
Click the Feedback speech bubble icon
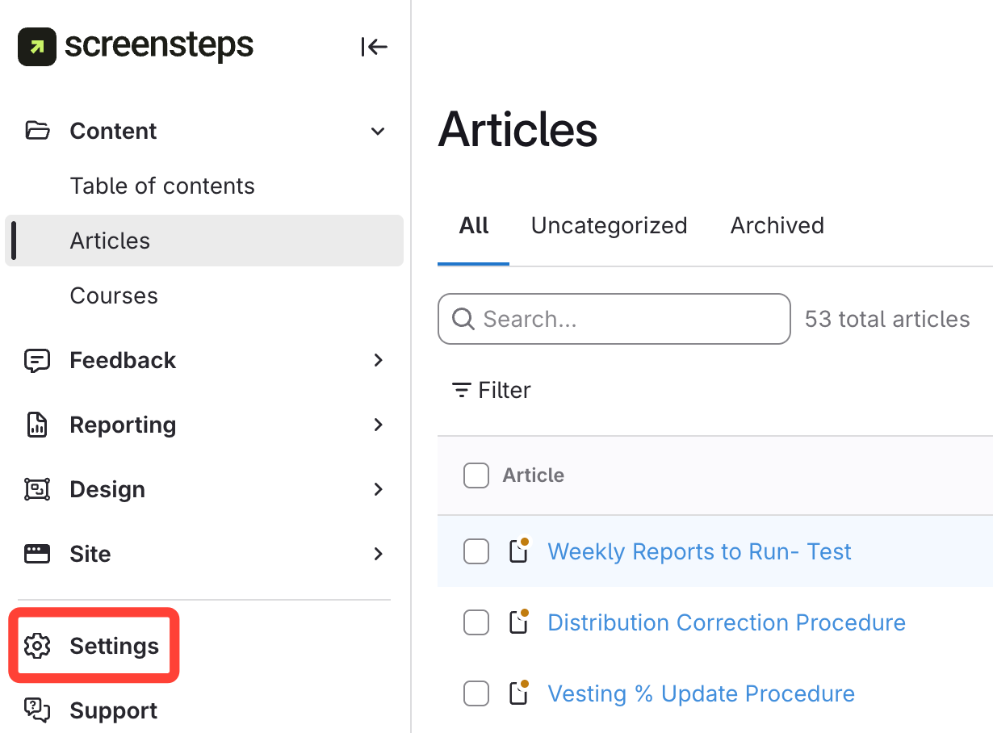click(37, 360)
